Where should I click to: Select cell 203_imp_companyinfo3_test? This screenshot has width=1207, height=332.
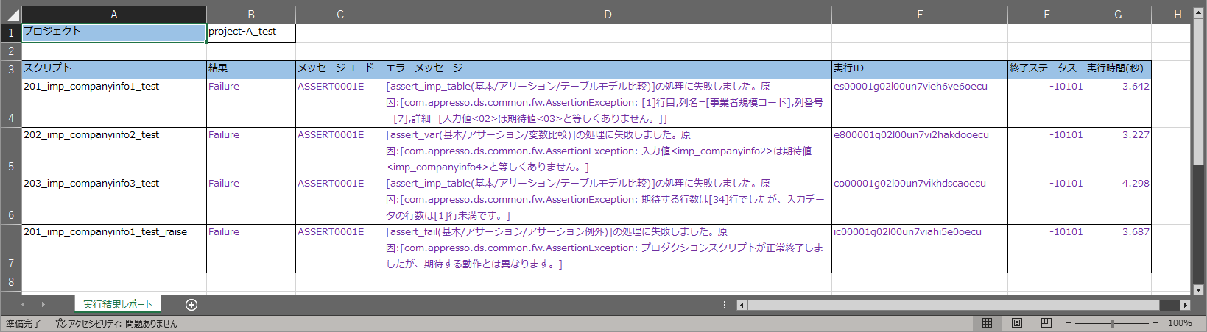coord(114,200)
